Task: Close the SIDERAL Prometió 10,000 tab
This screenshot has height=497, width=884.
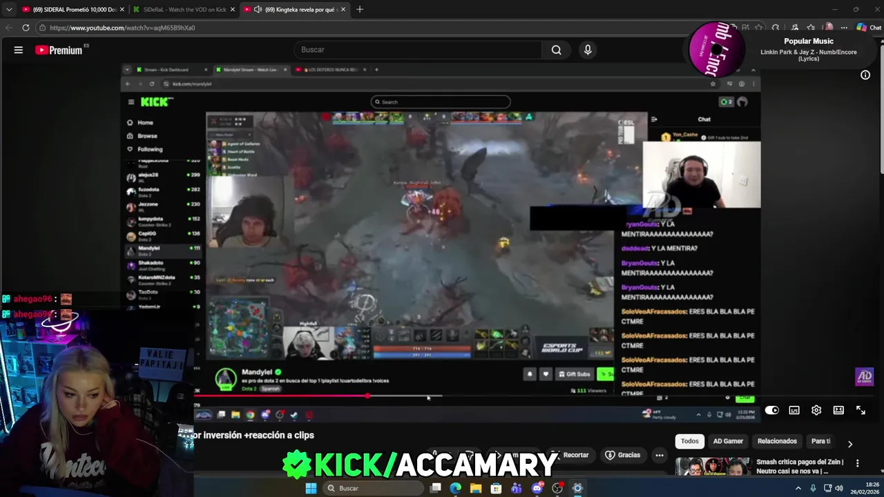Action: click(122, 10)
